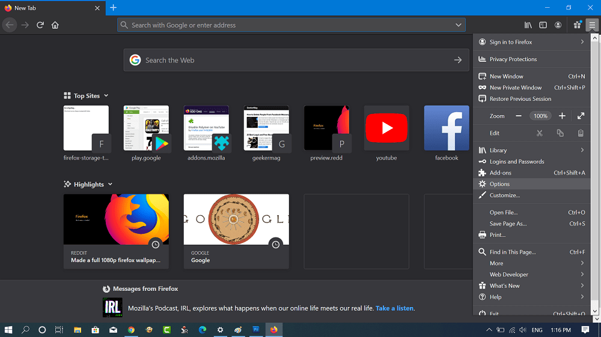Open Windows Start menu
Screen dimensions: 601x337
click(x=8, y=330)
